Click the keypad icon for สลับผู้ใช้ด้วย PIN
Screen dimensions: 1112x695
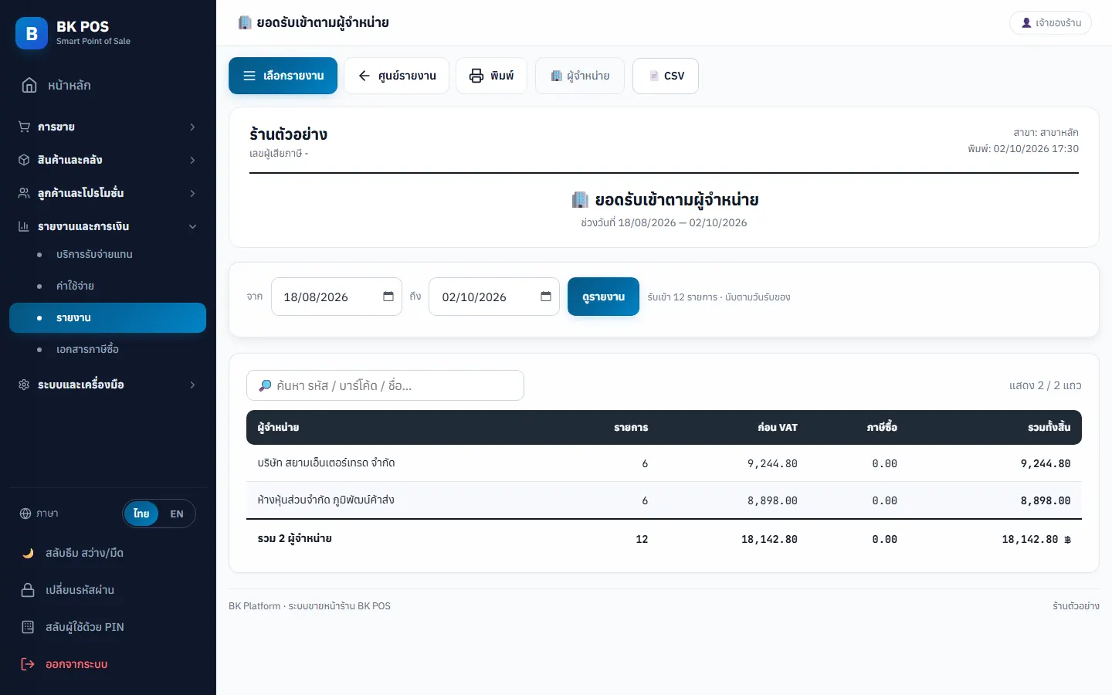28,627
